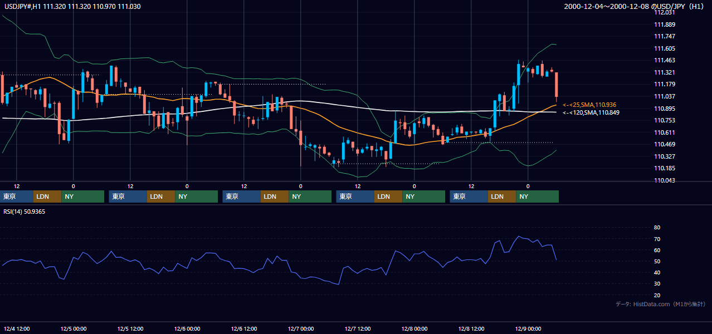The width and height of the screenshot is (712, 334).
Task: Click price axis value 110.611
Action: tap(665, 132)
